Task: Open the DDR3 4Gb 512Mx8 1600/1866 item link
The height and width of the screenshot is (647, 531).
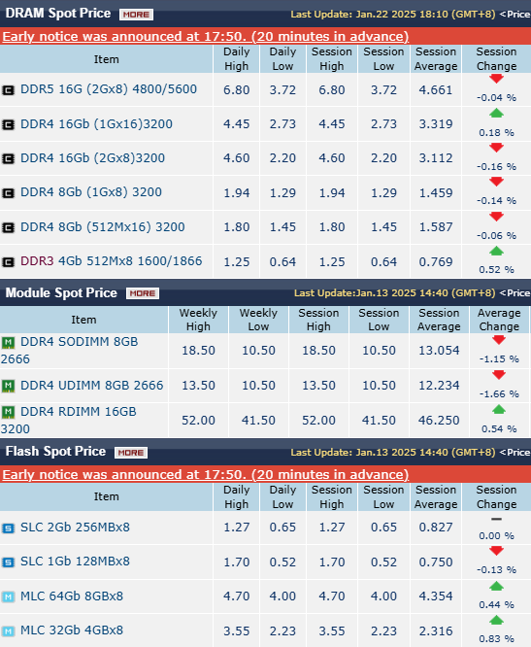Action: (x=112, y=261)
